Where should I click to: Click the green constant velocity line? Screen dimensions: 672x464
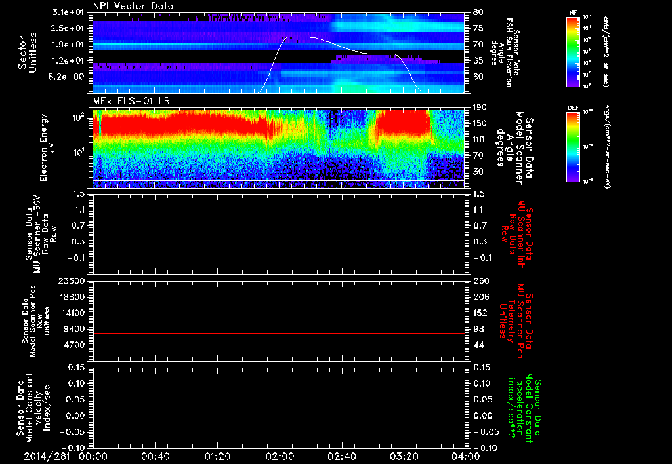point(278,416)
